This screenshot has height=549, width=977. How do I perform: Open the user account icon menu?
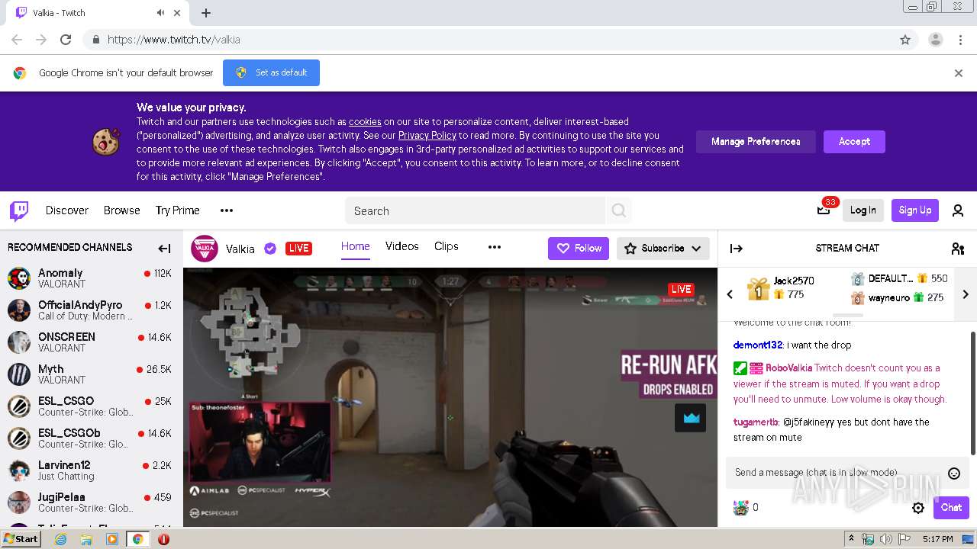coord(958,210)
